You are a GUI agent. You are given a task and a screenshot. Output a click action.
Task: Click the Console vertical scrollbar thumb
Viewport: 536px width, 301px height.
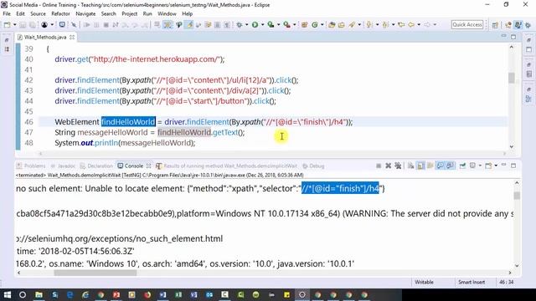pyautogui.click(x=517, y=196)
